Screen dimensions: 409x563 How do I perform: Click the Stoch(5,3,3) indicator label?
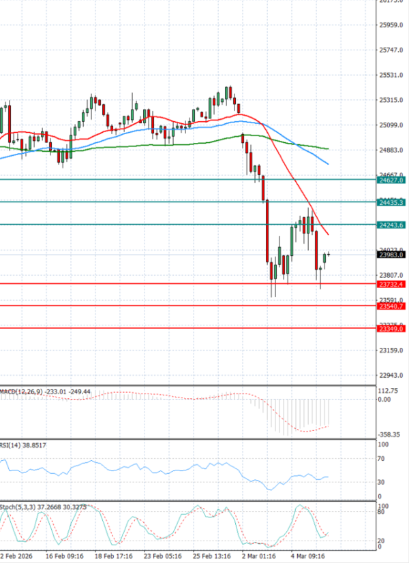(x=19, y=507)
